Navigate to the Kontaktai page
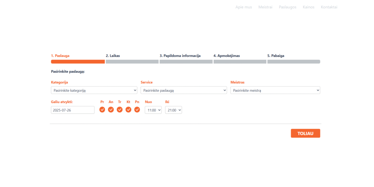The height and width of the screenshot is (187, 374). tap(329, 7)
